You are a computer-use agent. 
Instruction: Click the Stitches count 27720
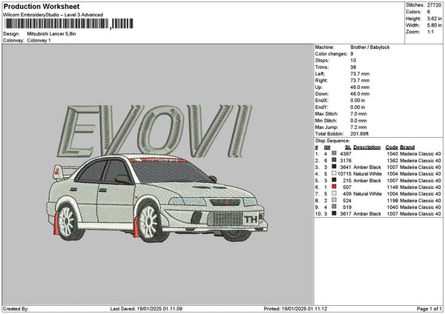[x=434, y=6]
